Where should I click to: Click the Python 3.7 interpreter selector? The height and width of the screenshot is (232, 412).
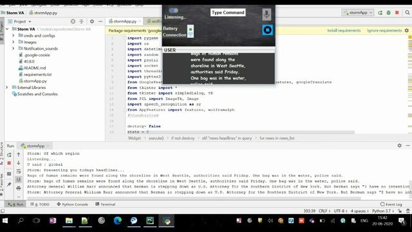382,211
